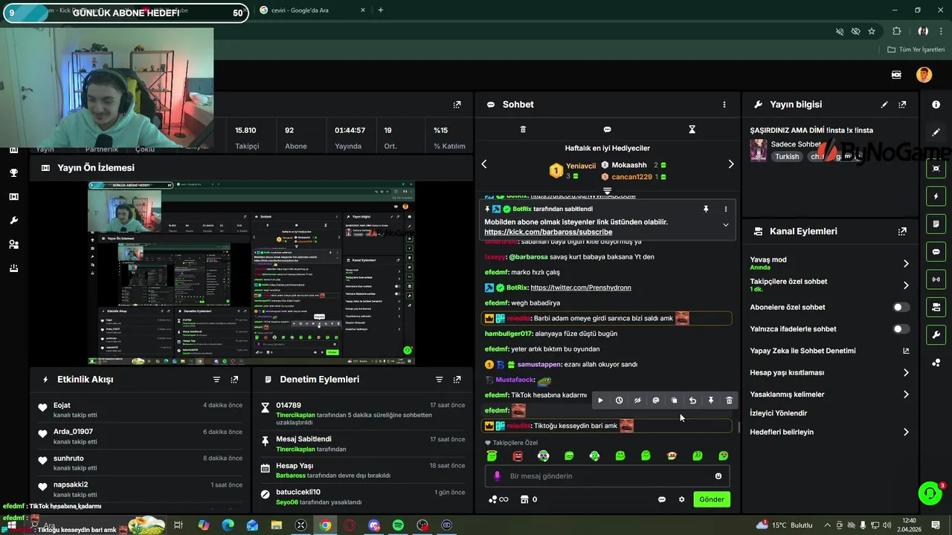Click the hide eye-slash icon in message toolbar
The height and width of the screenshot is (535, 952).
click(x=637, y=401)
